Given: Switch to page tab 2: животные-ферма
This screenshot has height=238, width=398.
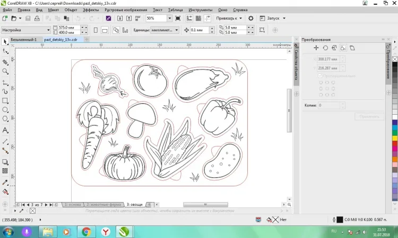Looking at the screenshot, I should pyautogui.click(x=103, y=204).
